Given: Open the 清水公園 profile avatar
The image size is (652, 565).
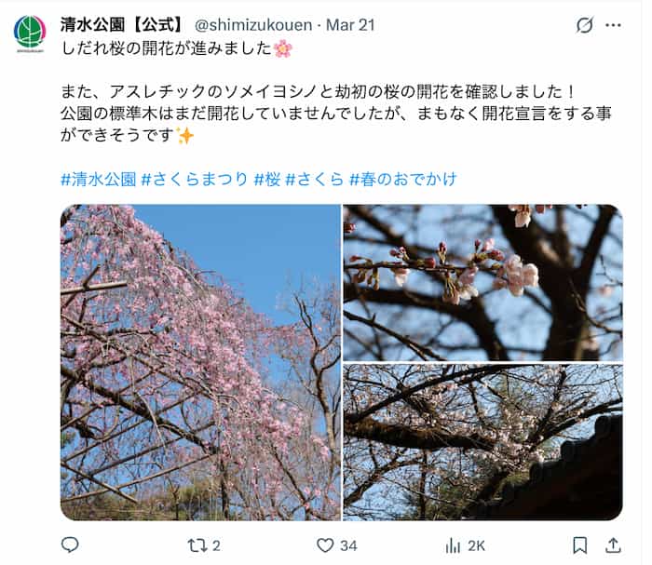Looking at the screenshot, I should pyautogui.click(x=30, y=33).
